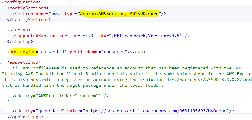Click the closing </startup> tag

20,41
